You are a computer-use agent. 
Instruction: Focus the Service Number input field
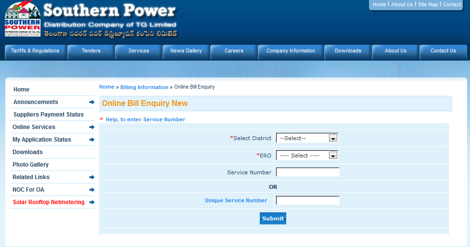click(307, 172)
